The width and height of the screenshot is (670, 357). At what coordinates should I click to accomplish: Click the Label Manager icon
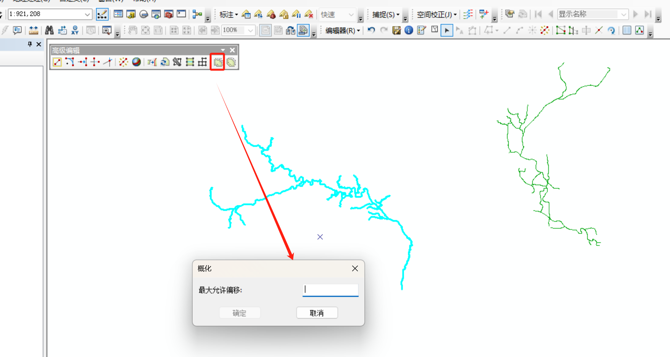246,14
